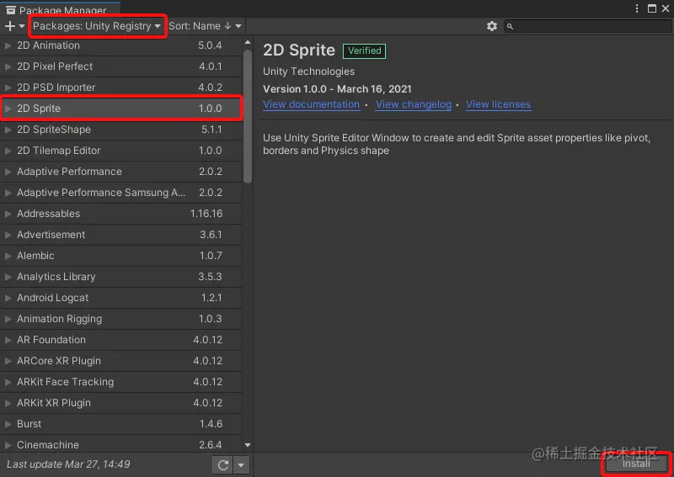Select the Burst package

[121, 424]
